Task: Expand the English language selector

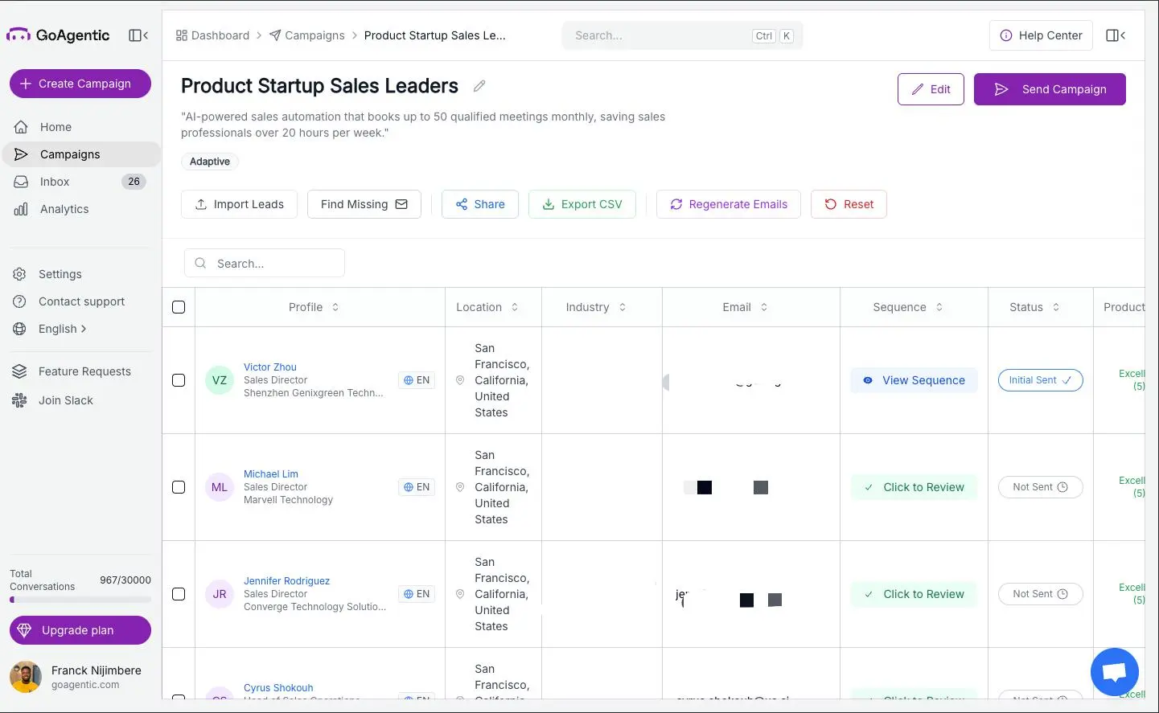Action: (x=62, y=329)
